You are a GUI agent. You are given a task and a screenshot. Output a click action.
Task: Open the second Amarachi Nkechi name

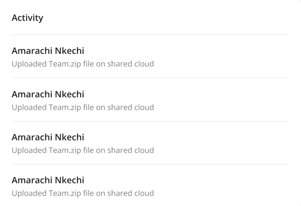coord(48,94)
